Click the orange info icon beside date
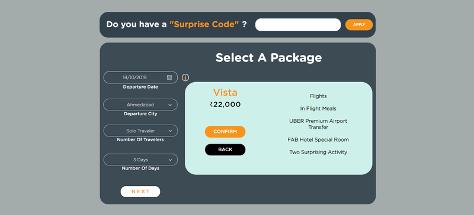This screenshot has width=474, height=215. [x=185, y=77]
